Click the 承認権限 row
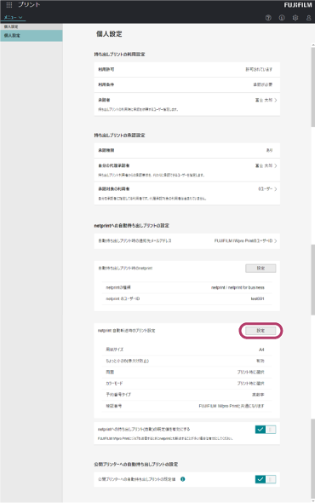This screenshot has height=503, width=315. [186, 150]
